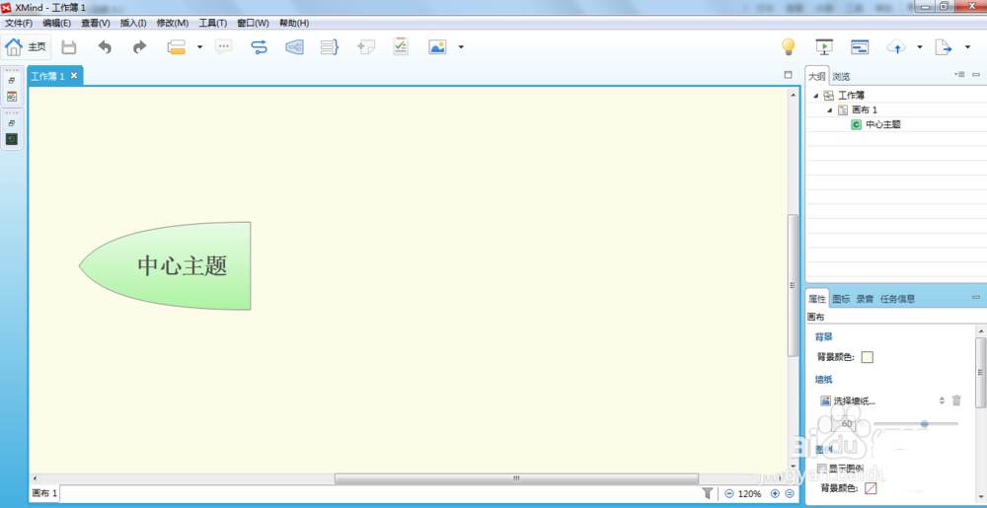This screenshot has height=508, width=987.
Task: Zoom in with the plus button
Action: (775, 493)
